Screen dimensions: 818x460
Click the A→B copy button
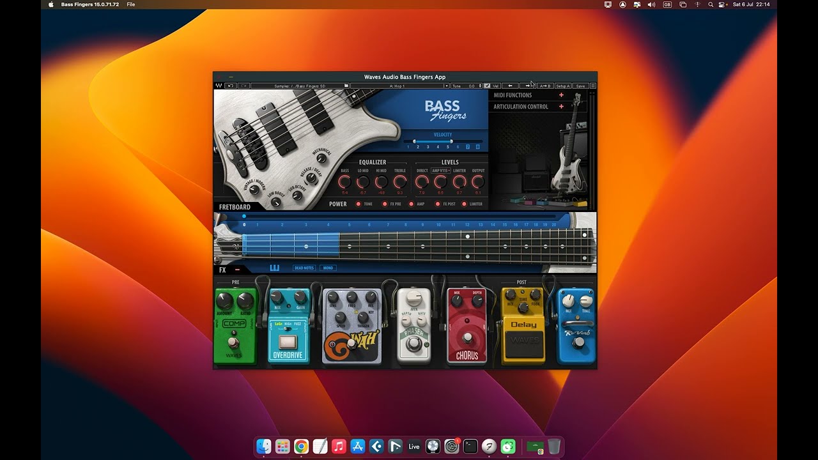545,86
